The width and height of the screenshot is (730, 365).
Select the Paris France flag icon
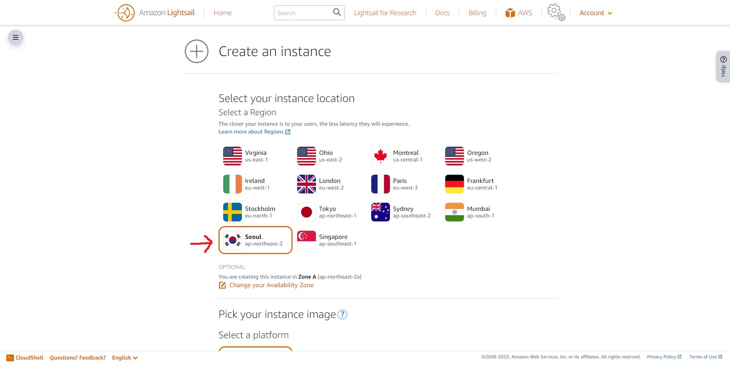tap(381, 184)
